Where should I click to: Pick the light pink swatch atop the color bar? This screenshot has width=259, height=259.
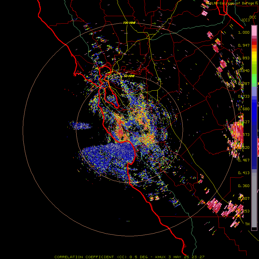[254, 31]
